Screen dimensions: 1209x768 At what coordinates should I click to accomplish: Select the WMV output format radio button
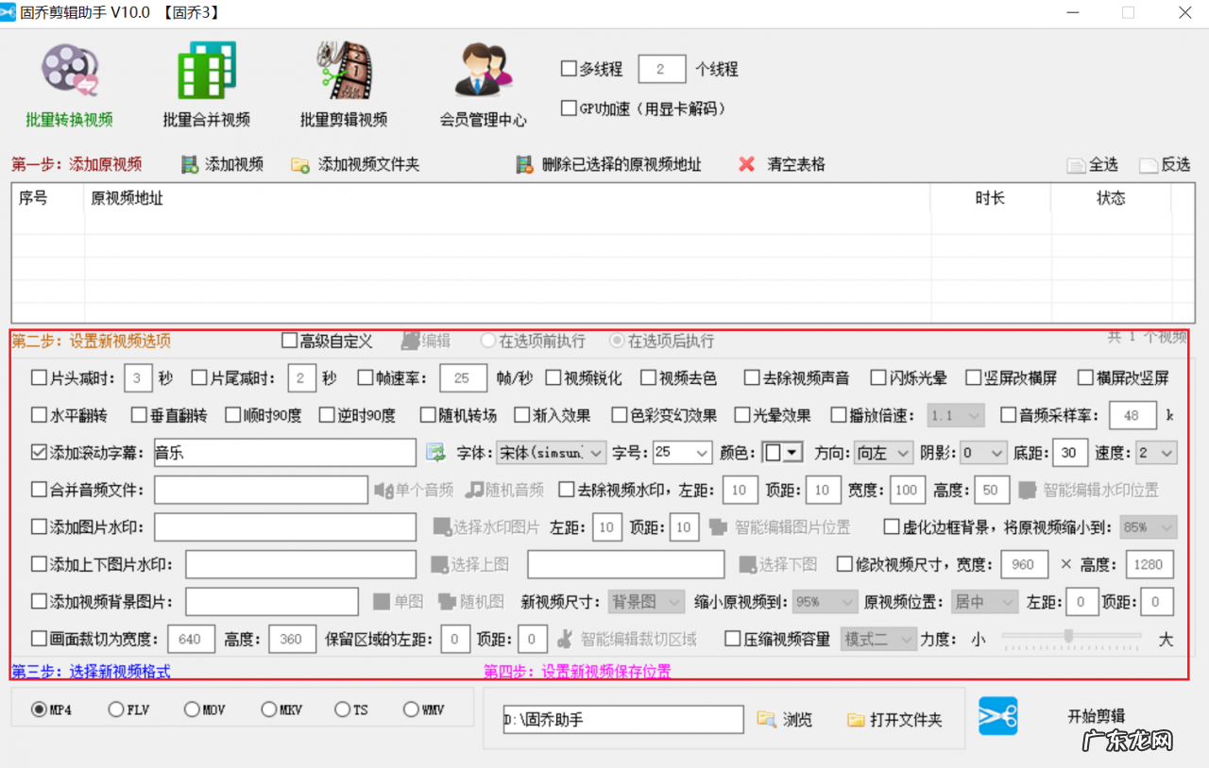point(410,709)
